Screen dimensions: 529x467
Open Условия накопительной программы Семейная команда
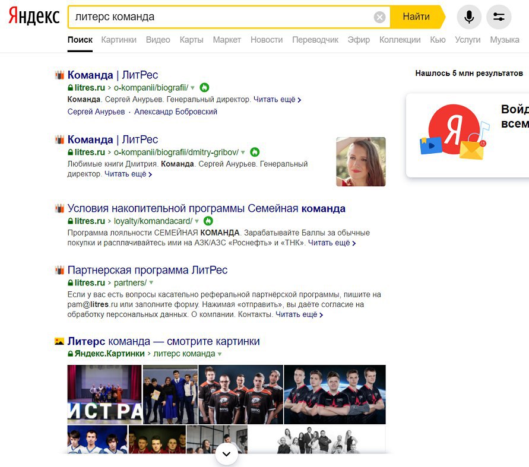(x=206, y=208)
